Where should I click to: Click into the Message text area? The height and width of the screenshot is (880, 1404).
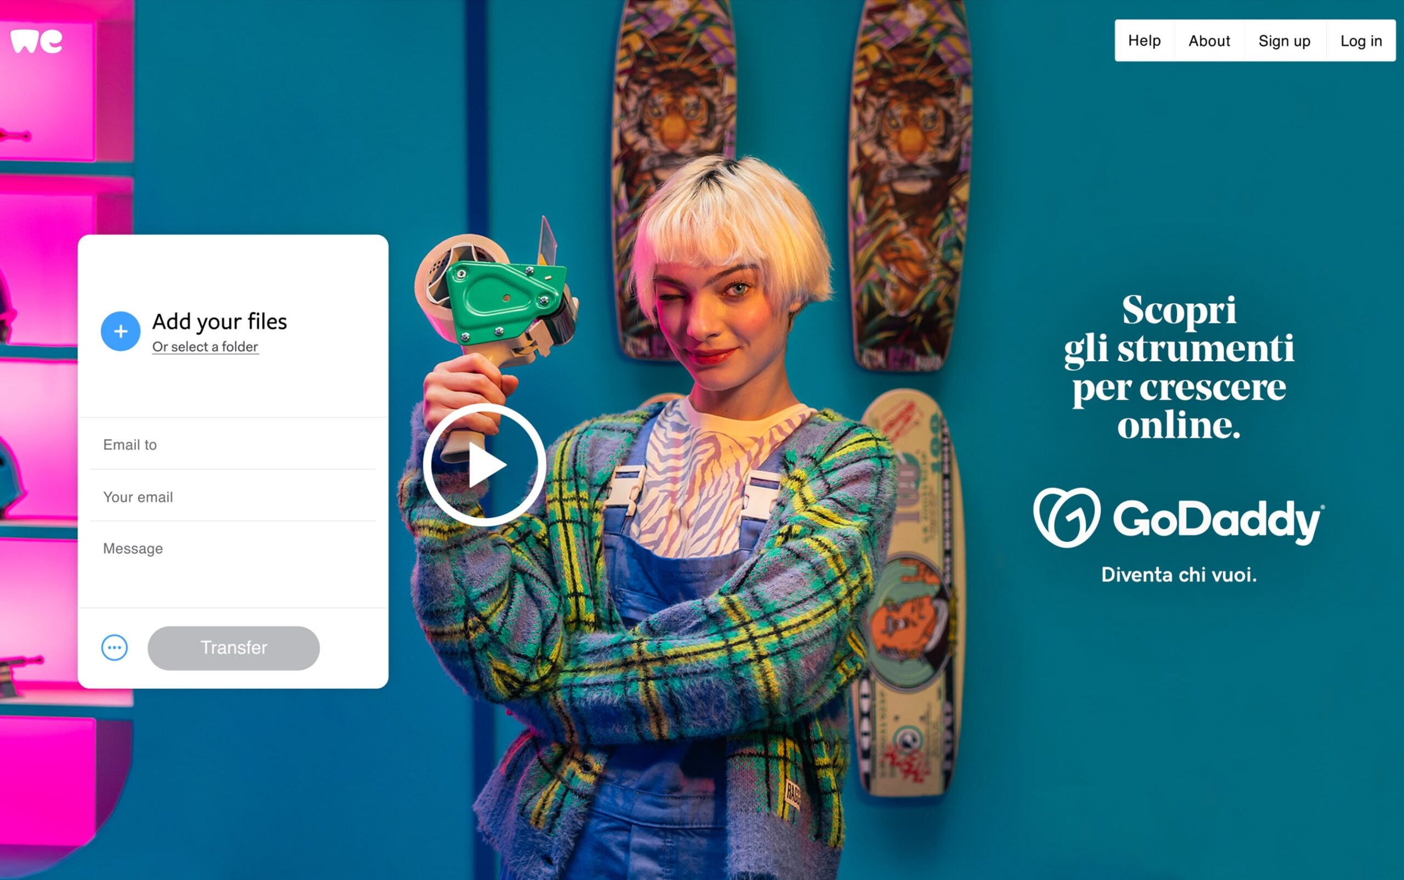pos(233,565)
